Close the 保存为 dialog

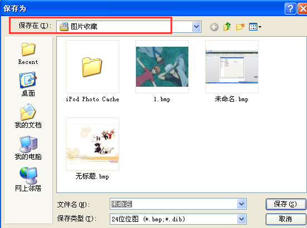pos(303,8)
